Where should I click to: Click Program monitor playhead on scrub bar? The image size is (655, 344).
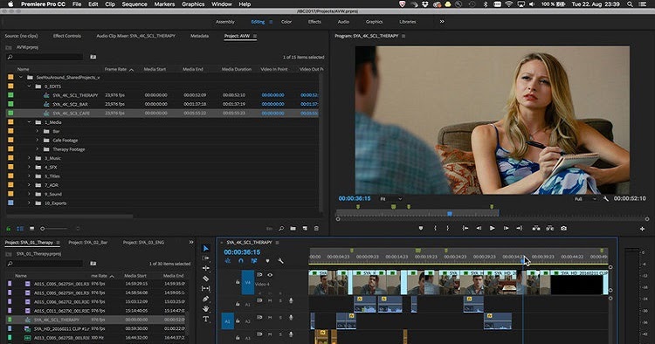point(450,214)
